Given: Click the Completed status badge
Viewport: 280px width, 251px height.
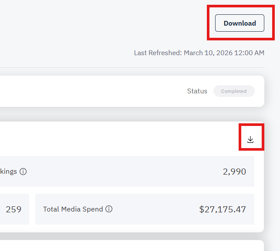Looking at the screenshot, I should point(234,91).
